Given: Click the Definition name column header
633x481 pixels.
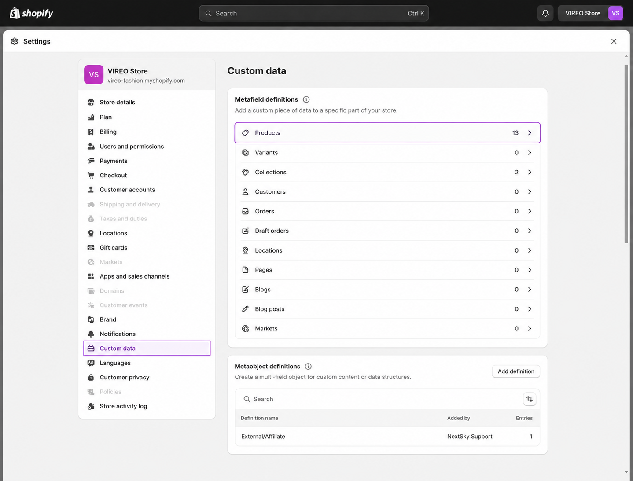Looking at the screenshot, I should 259,418.
